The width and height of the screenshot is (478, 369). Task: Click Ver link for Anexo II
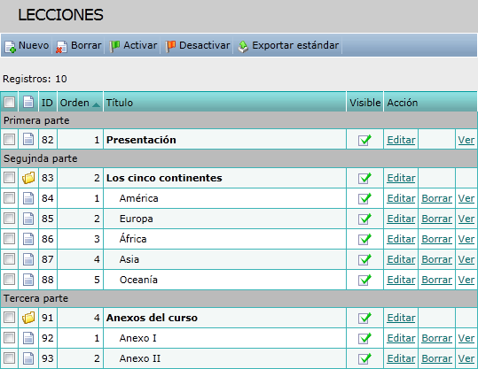(466, 358)
